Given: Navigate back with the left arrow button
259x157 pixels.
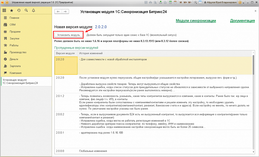Looking at the screenshot, I should tap(59, 12).
